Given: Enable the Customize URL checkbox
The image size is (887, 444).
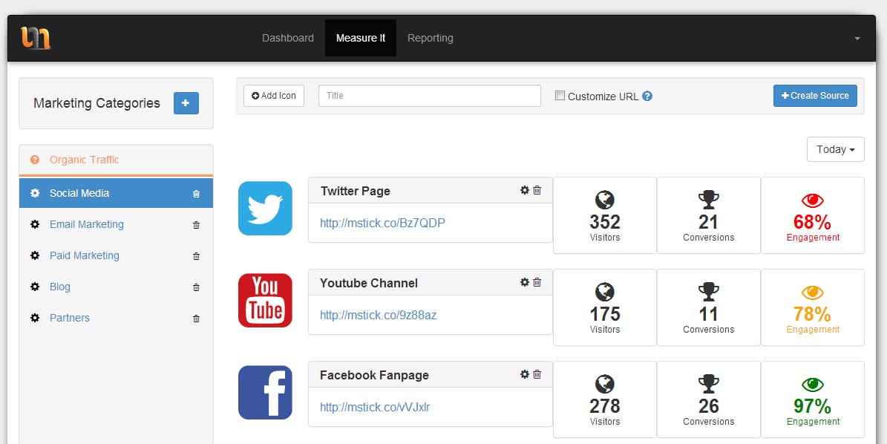Looking at the screenshot, I should click(x=560, y=96).
